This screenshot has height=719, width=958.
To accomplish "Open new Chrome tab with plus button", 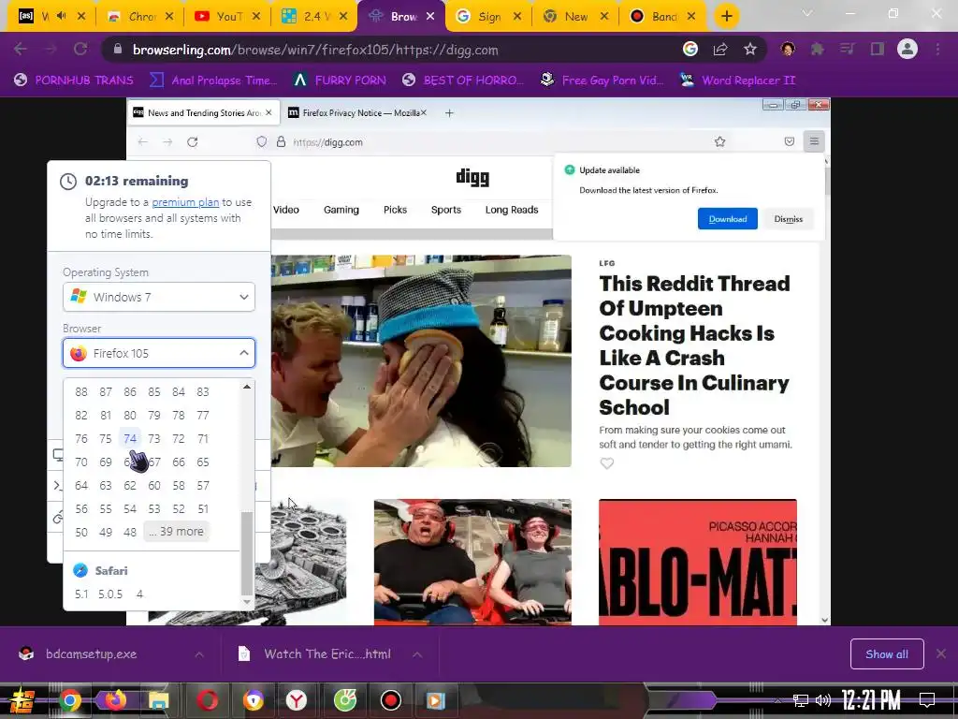I will pyautogui.click(x=726, y=17).
